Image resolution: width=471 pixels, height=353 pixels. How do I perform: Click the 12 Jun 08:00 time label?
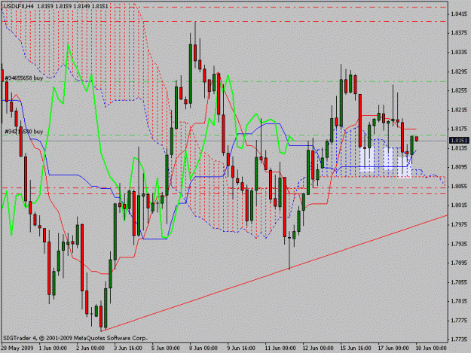click(x=318, y=348)
